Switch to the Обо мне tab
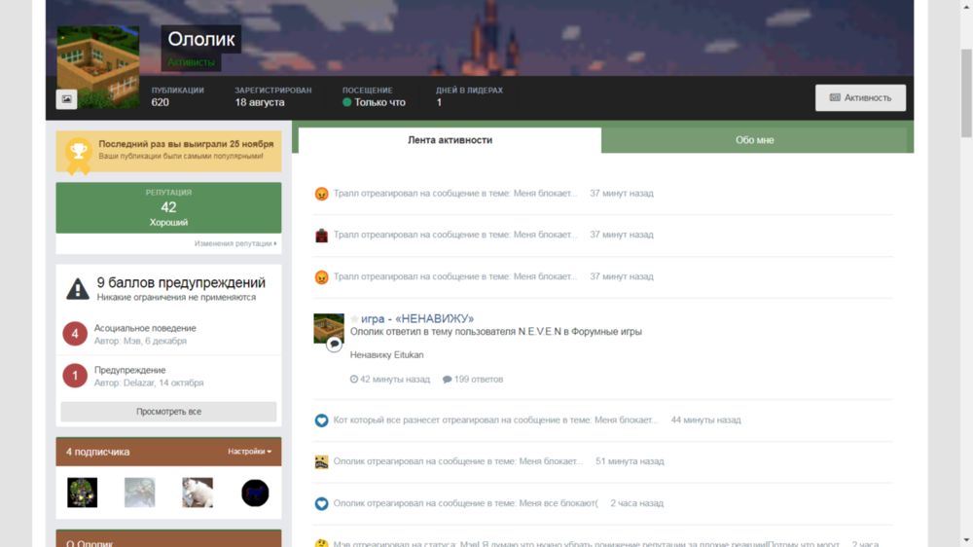This screenshot has width=973, height=547. [x=755, y=140]
